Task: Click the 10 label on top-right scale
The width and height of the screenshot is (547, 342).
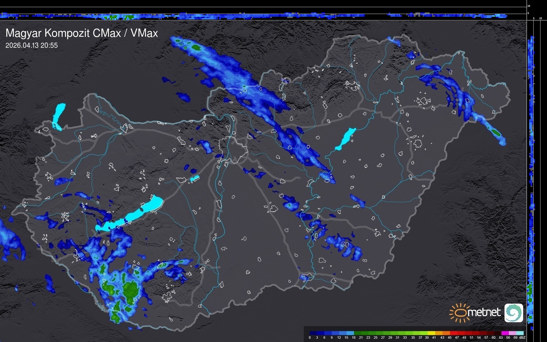Action: [x=529, y=6]
